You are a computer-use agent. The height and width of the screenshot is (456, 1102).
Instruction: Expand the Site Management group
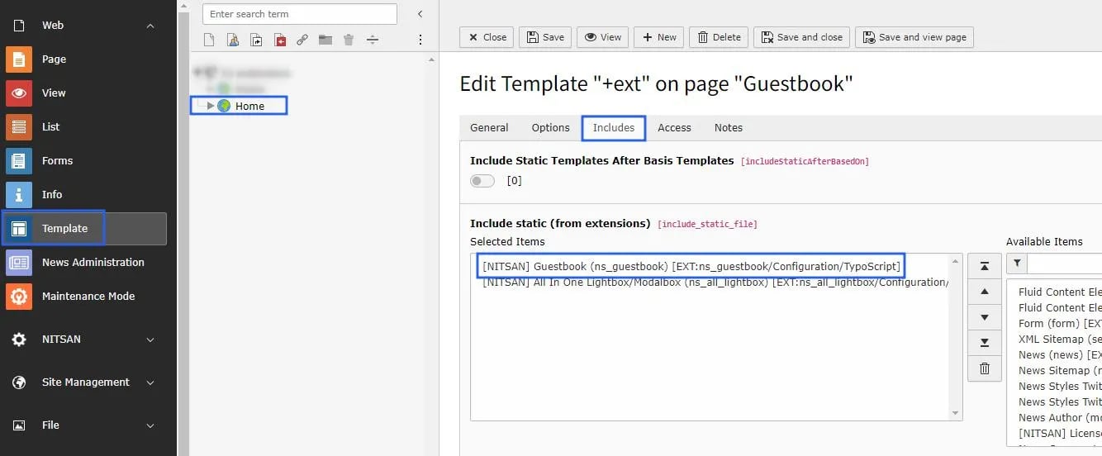(x=150, y=382)
